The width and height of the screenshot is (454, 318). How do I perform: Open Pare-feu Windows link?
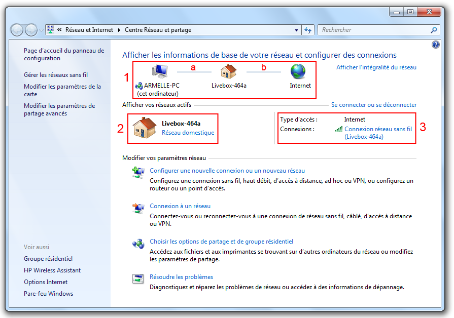[48, 294]
